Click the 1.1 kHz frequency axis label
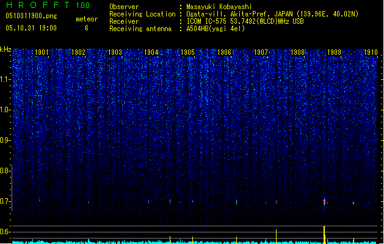This screenshot has height=244, width=384. click(5, 79)
